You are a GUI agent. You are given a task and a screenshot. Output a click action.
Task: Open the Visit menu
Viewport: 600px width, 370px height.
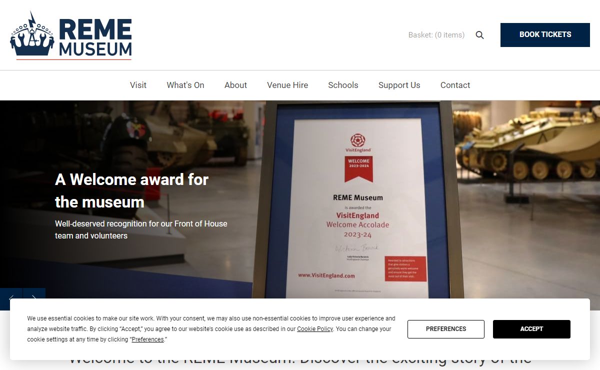click(138, 85)
